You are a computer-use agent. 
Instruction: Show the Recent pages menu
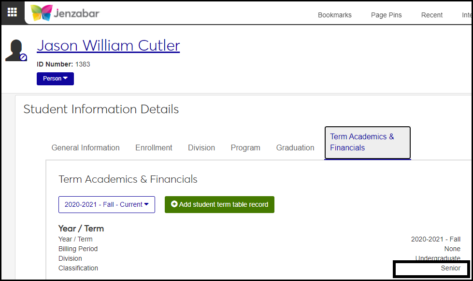pyautogui.click(x=432, y=15)
